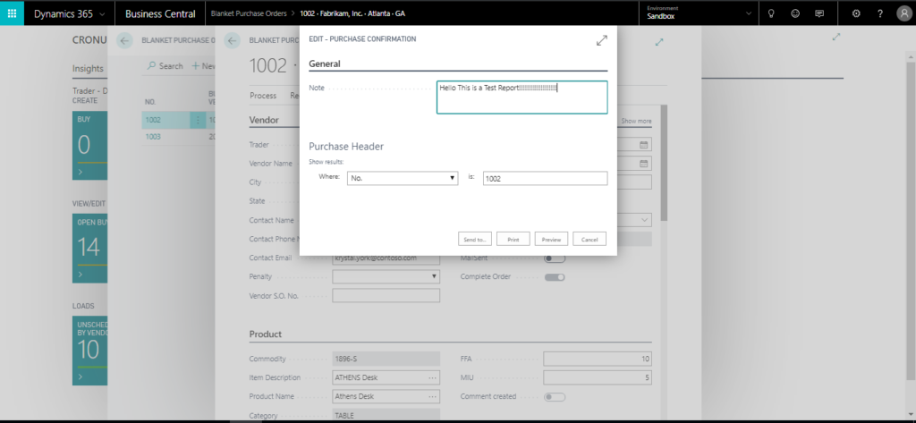Click into the Note text box

pos(522,97)
